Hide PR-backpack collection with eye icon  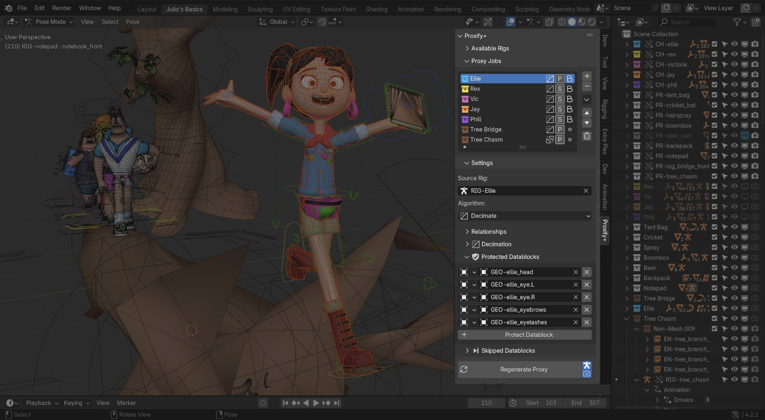734,146
